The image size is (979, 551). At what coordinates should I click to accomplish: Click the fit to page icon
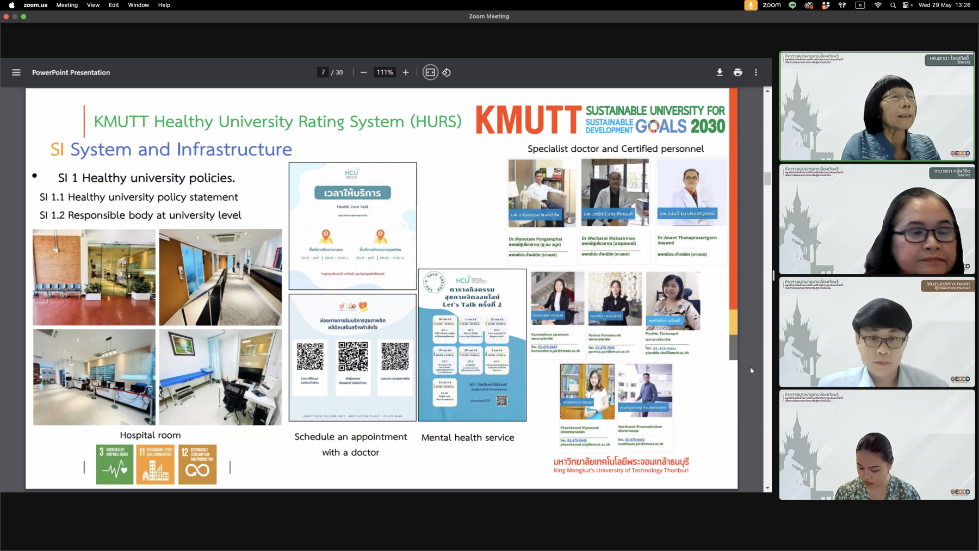[430, 72]
